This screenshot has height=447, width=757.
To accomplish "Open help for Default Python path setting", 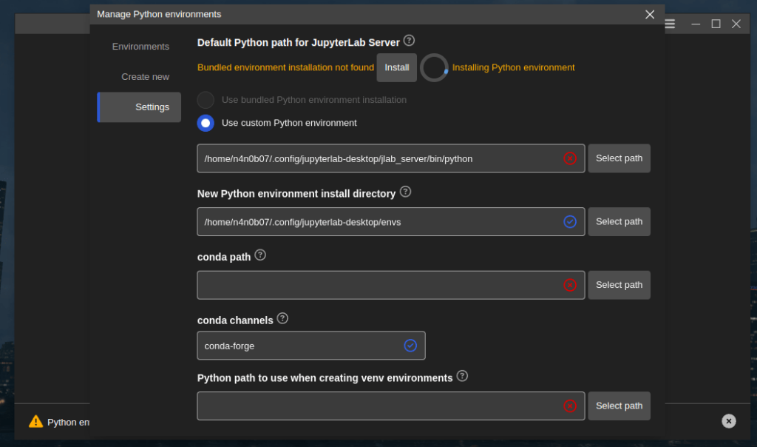I will [409, 41].
